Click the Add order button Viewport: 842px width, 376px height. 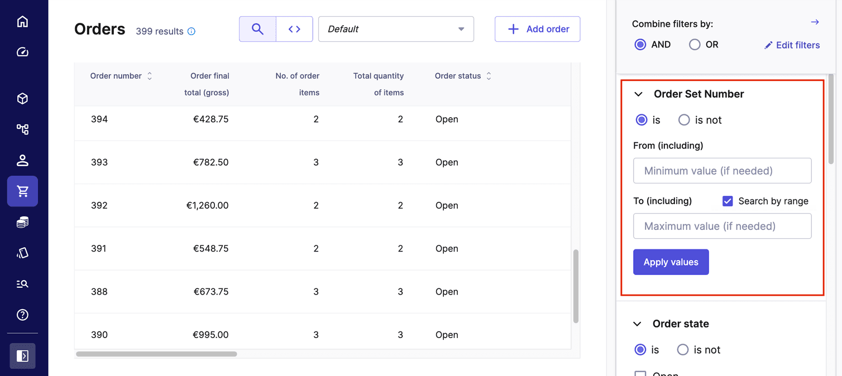(537, 29)
